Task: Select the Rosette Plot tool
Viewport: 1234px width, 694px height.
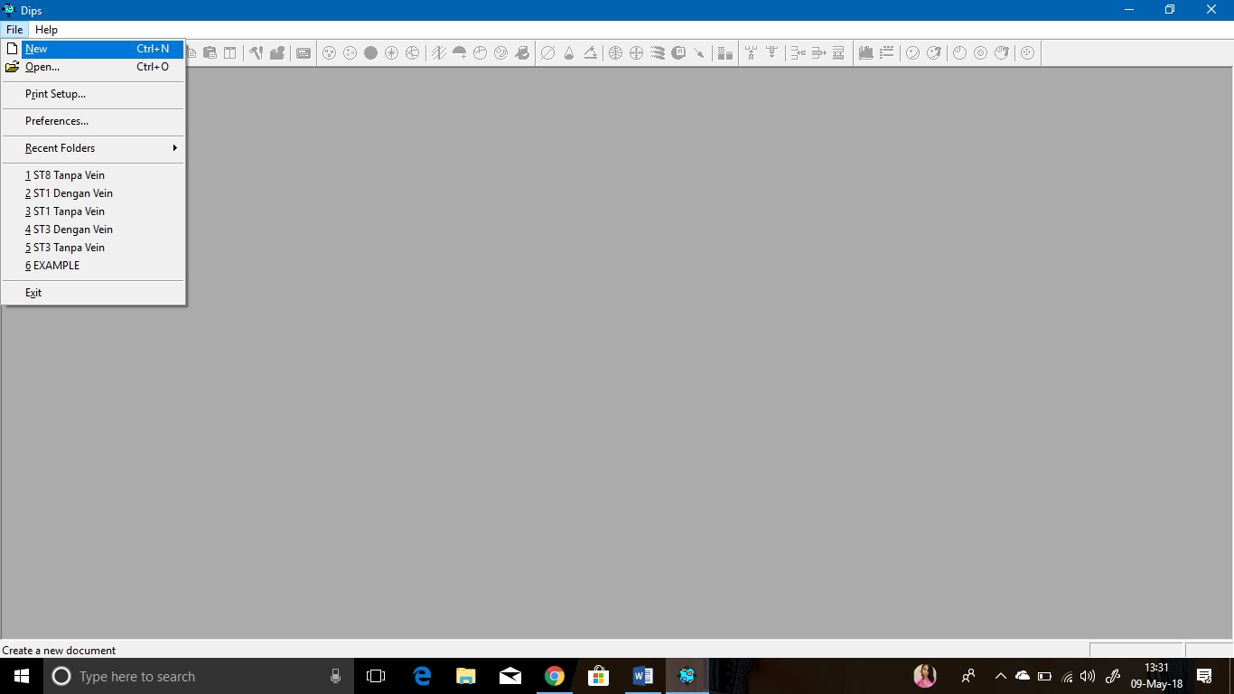Action: click(390, 52)
